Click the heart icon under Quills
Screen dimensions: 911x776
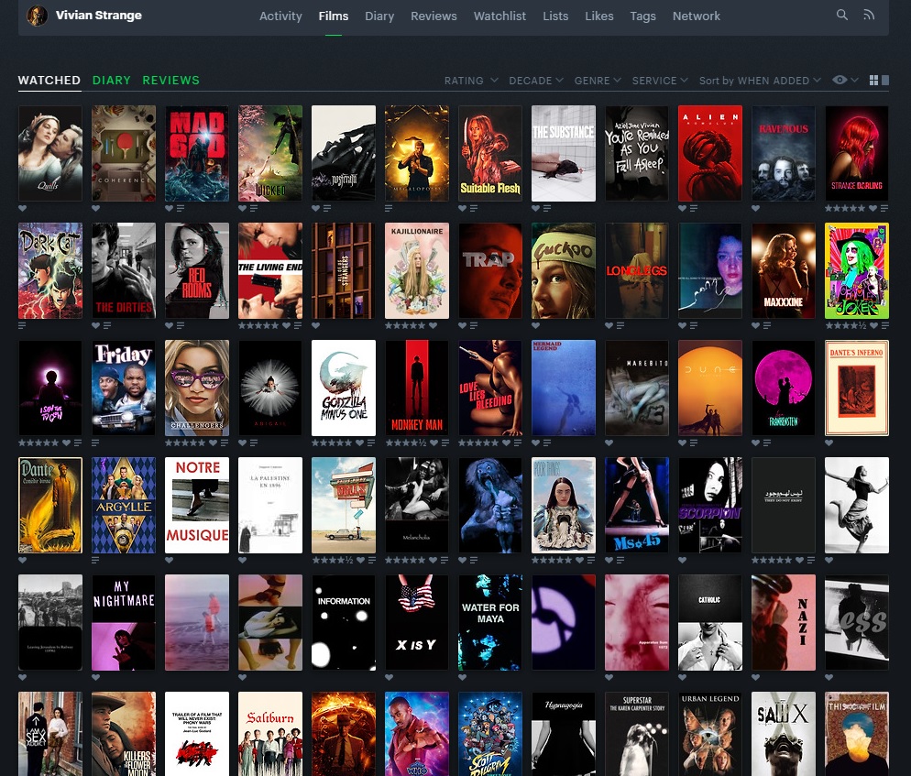tap(22, 208)
